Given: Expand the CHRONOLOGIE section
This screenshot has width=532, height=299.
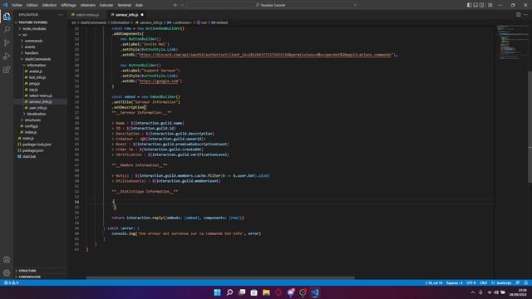Looking at the screenshot, I should (x=41, y=277).
